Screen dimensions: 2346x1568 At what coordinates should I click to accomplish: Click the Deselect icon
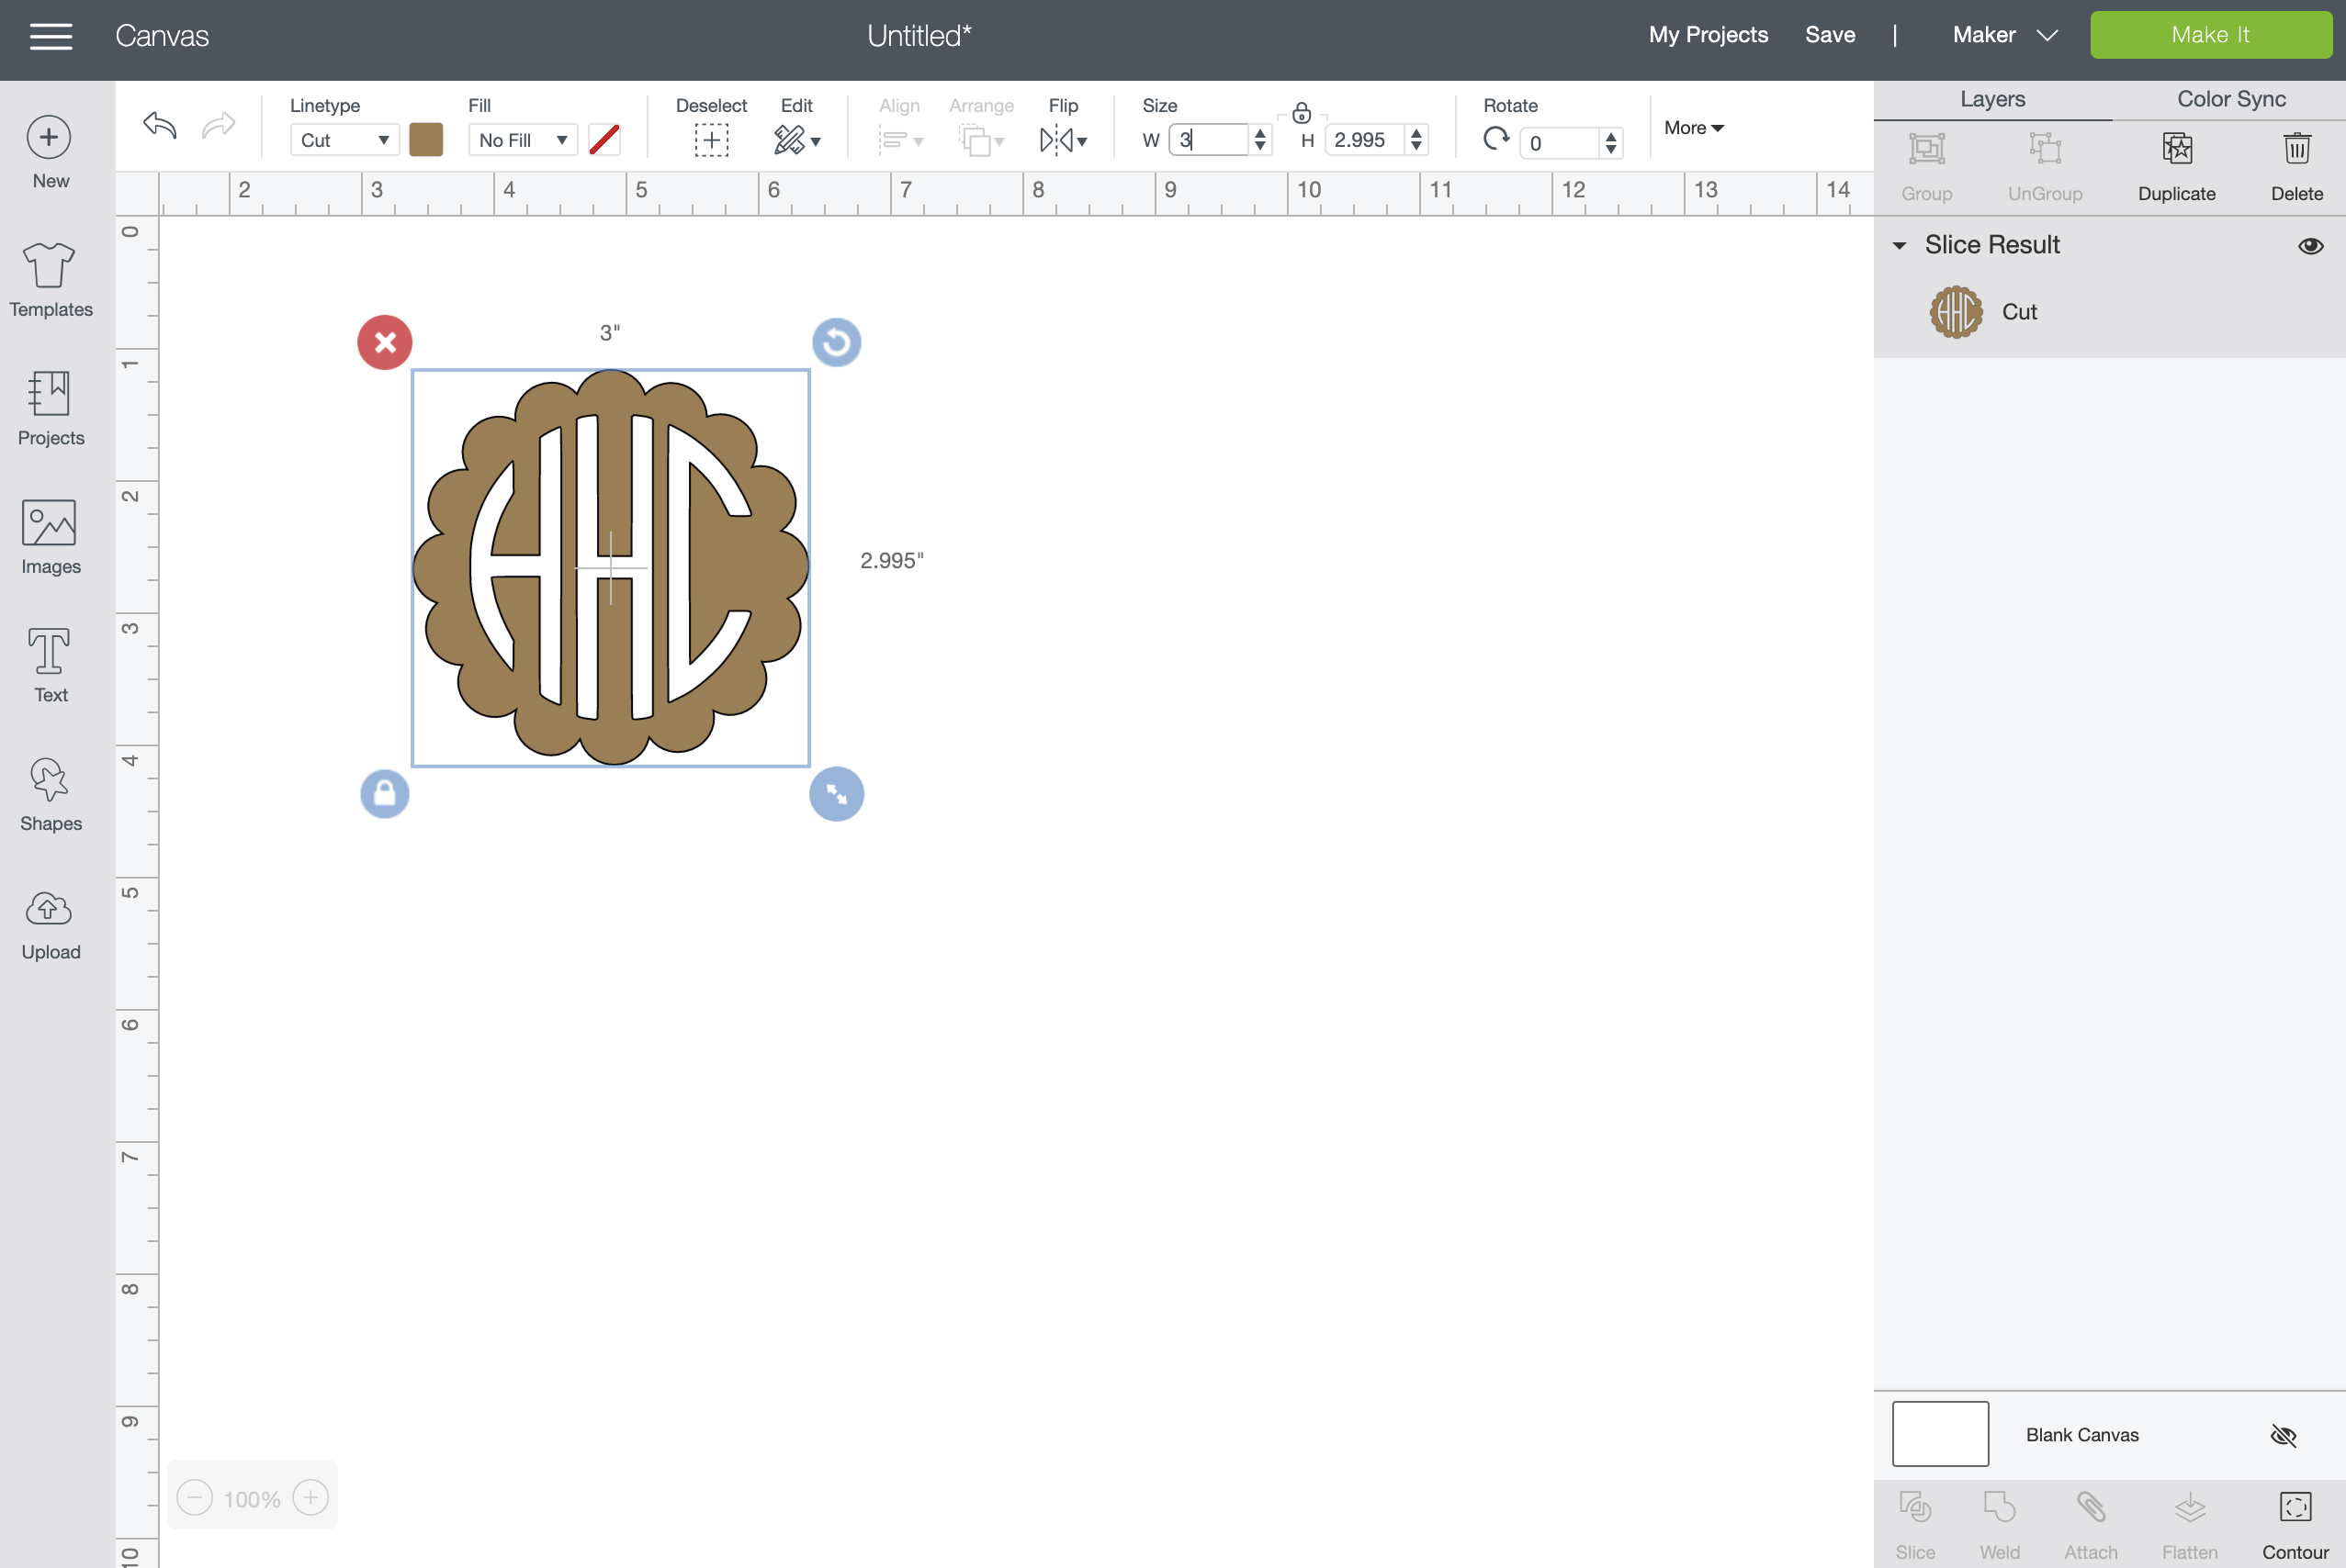tap(711, 140)
